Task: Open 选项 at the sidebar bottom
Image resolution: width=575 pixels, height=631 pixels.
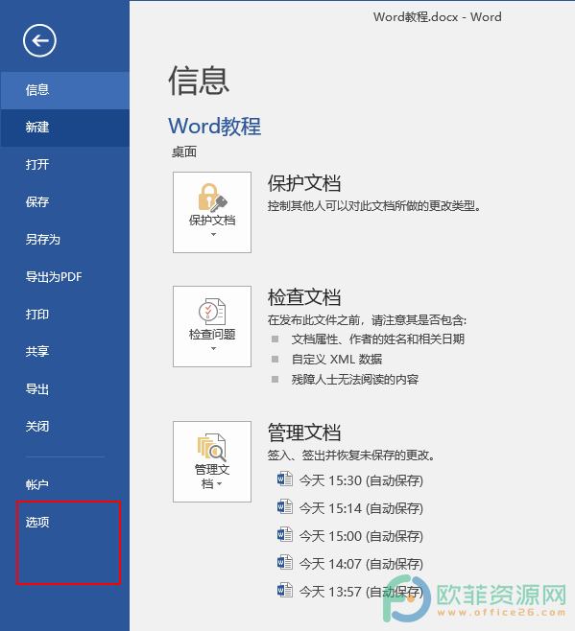Action: pyautogui.click(x=65, y=523)
